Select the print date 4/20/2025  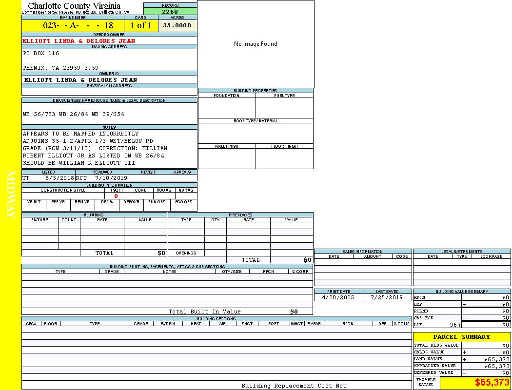(x=338, y=297)
